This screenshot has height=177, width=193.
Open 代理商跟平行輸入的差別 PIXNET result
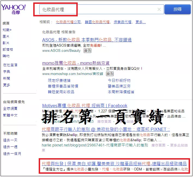tap(106, 129)
